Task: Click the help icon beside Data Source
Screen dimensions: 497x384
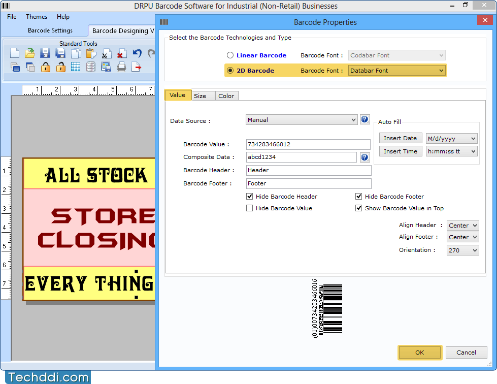Action: (365, 119)
